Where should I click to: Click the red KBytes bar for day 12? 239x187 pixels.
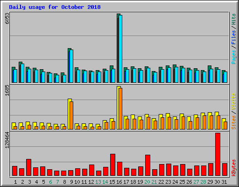(91, 170)
